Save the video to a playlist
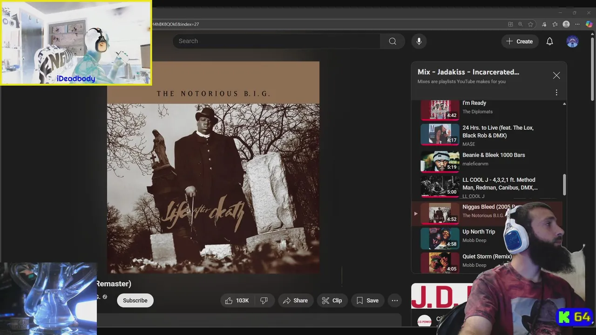Screen dimensions: 596x335 point(367,301)
